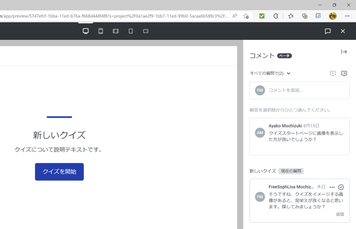This screenshot has height=229, width=356.
Task: Switch to mobile phone preview
Action: 130,31
